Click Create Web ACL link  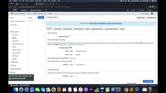point(80,65)
